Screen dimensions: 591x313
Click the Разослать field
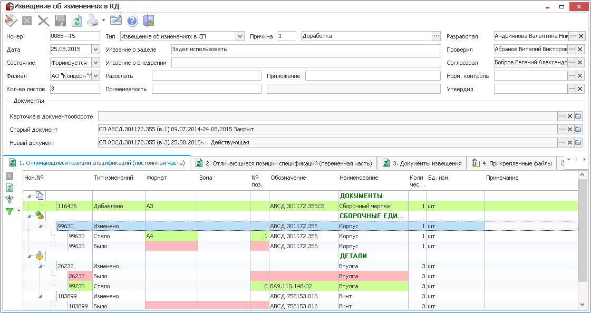click(207, 76)
